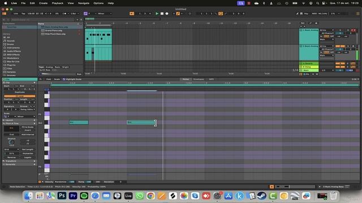Toggle Key map mode button

(x=306, y=14)
